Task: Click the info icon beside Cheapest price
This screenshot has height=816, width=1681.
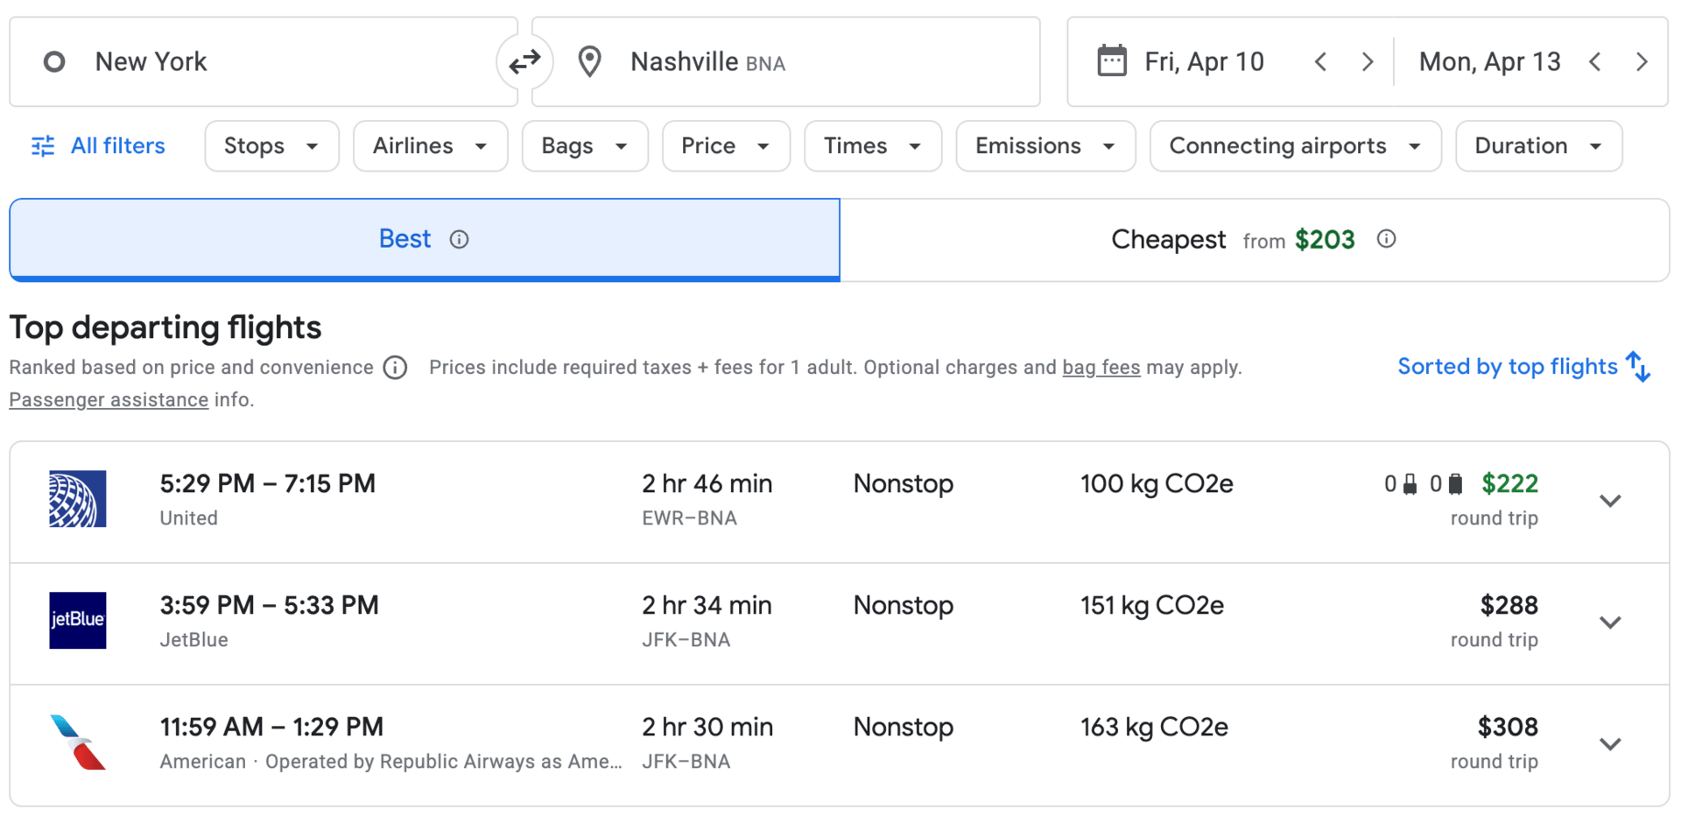Action: (1386, 239)
